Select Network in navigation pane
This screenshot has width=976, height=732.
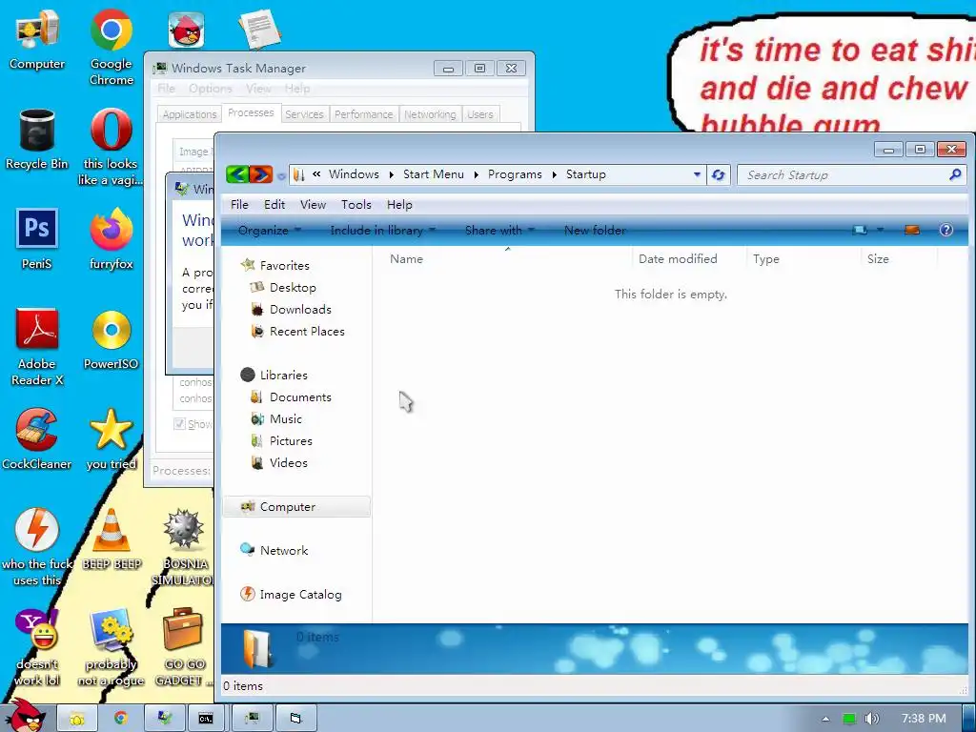coord(274,550)
